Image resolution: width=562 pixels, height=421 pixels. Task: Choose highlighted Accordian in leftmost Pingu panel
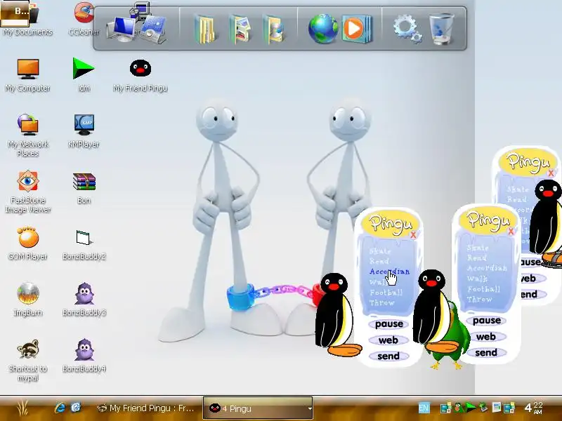pyautogui.click(x=389, y=272)
